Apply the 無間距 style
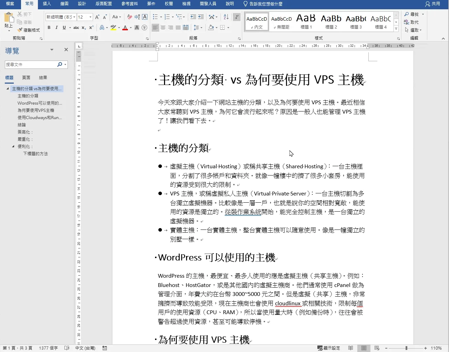Screen dimensions: 449x352 (x=281, y=21)
